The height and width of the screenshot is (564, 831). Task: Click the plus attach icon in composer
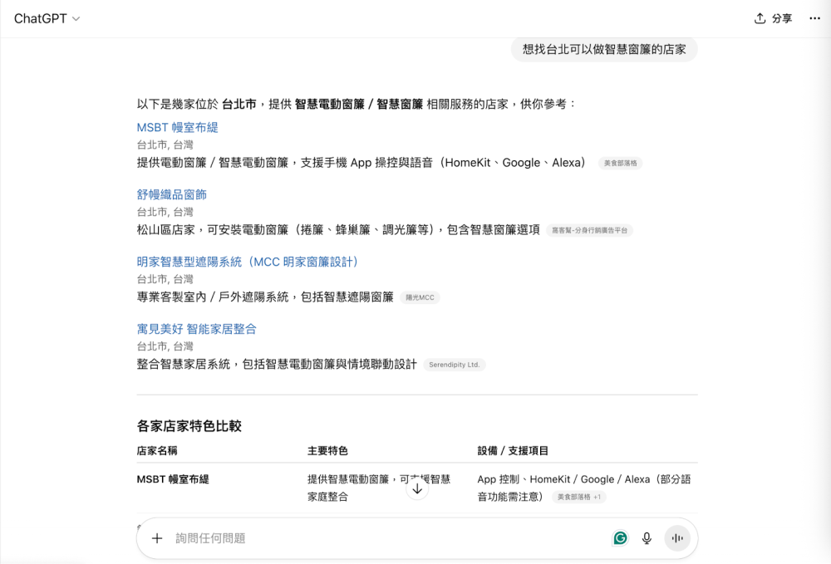(157, 538)
